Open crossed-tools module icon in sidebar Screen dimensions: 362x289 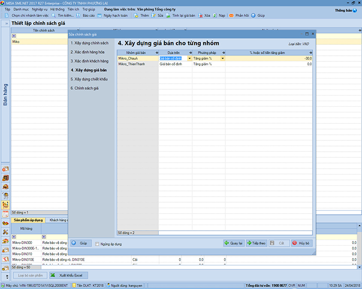point(5,232)
